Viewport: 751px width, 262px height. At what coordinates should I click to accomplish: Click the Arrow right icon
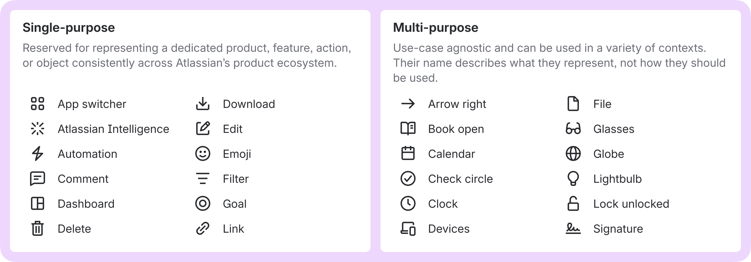[x=408, y=104]
